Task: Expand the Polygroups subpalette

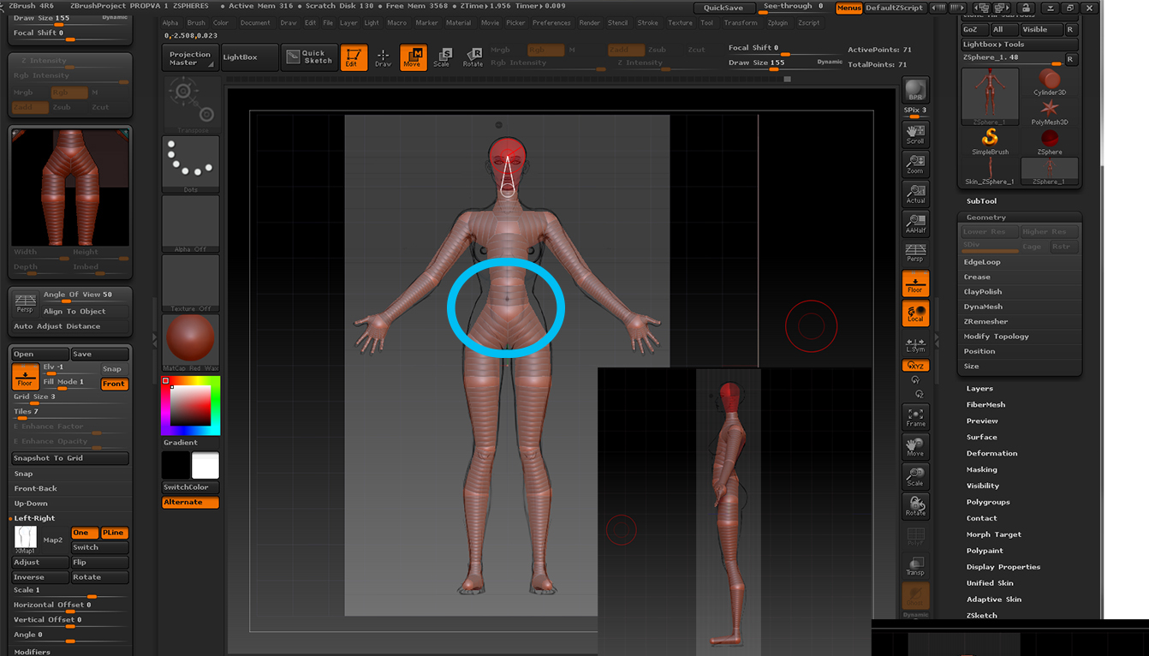Action: click(988, 503)
